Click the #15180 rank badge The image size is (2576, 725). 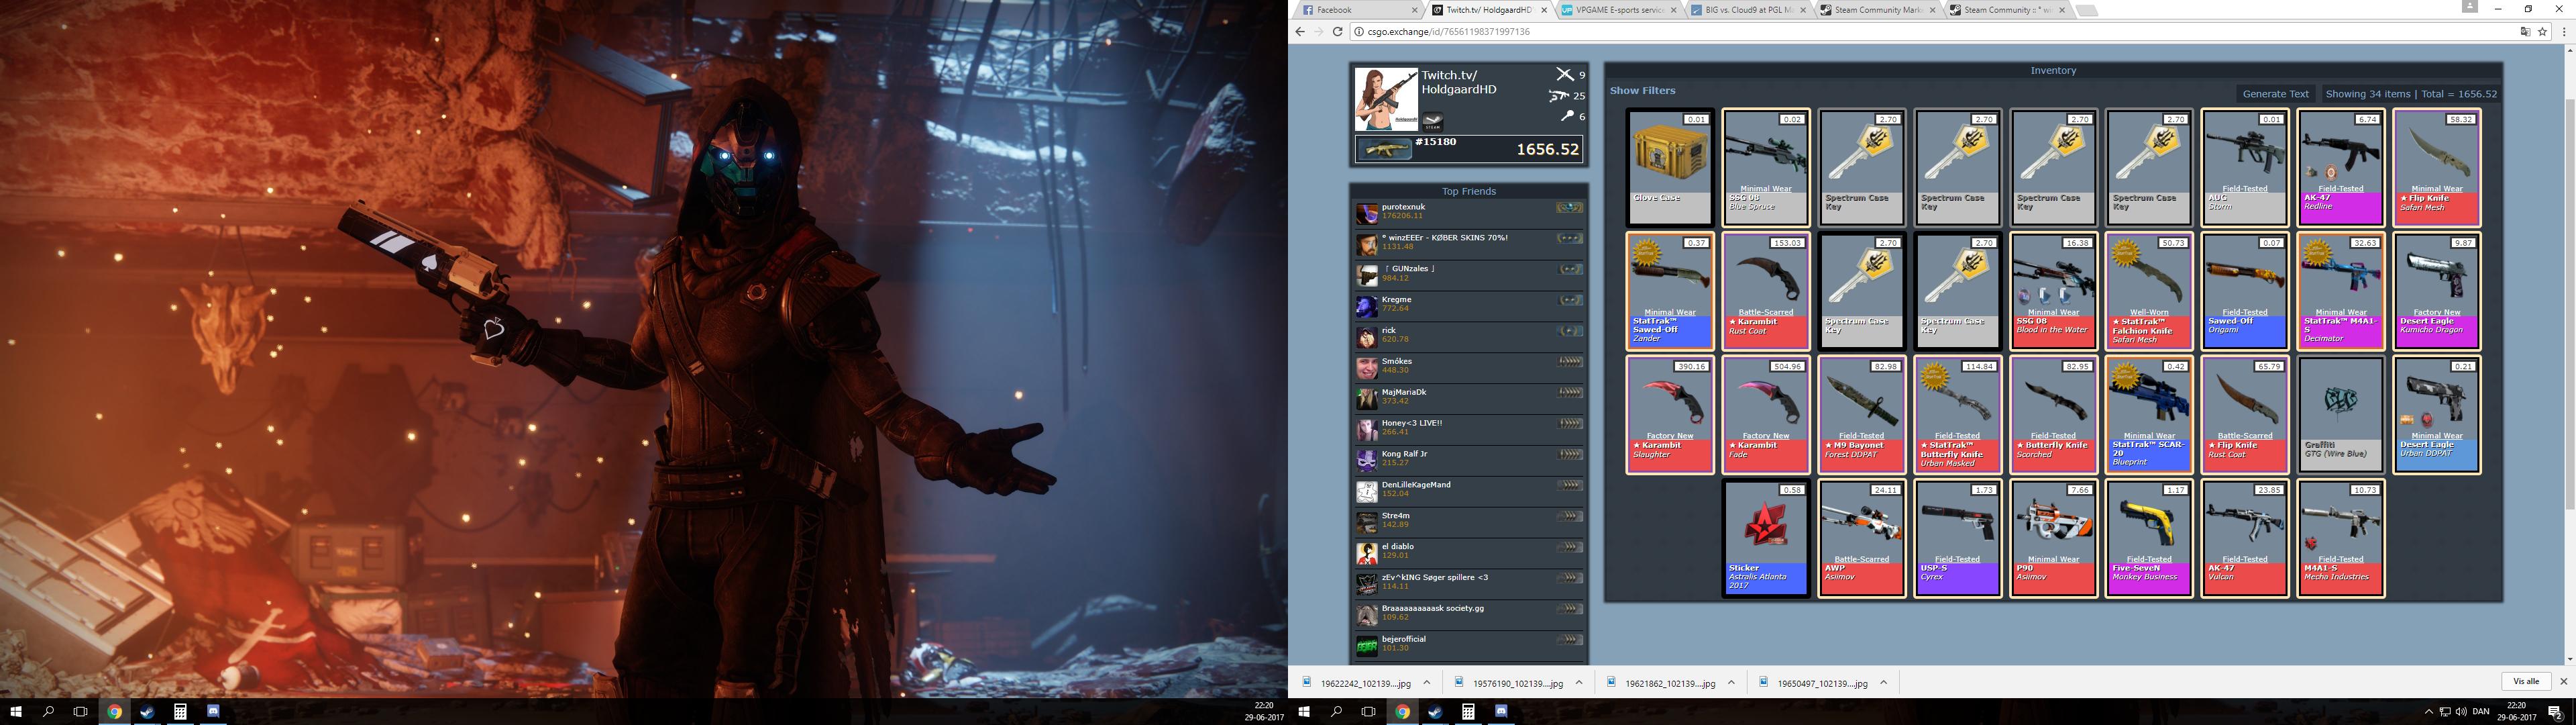1435,142
